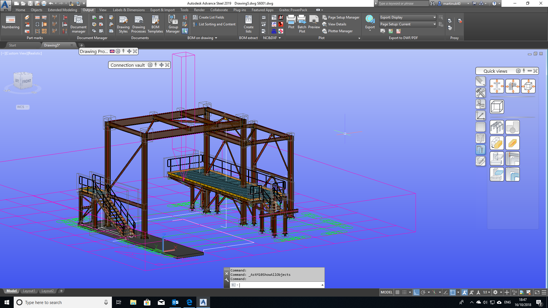The image size is (548, 308).
Task: Open the Layout1 tab
Action: [x=29, y=291]
